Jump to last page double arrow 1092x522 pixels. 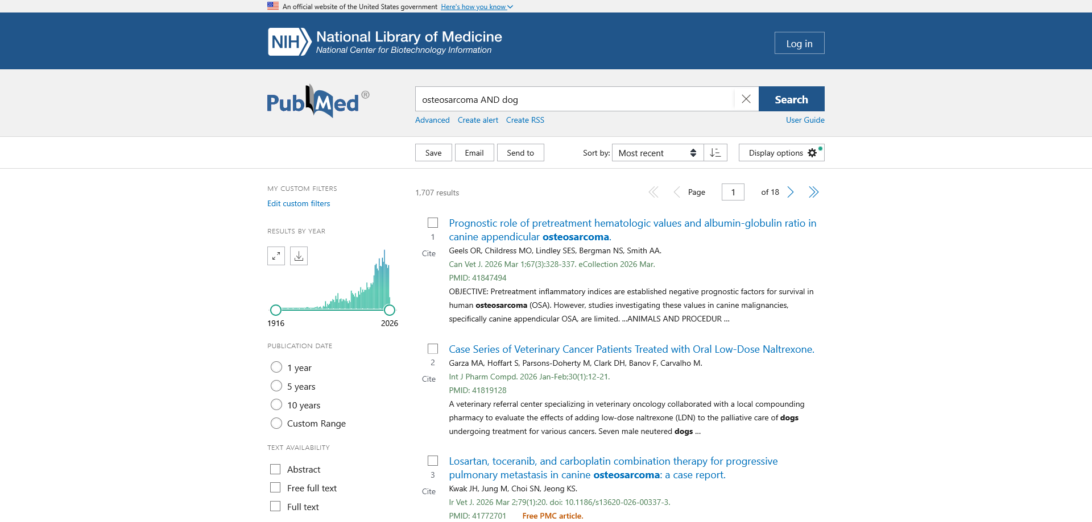click(x=814, y=192)
